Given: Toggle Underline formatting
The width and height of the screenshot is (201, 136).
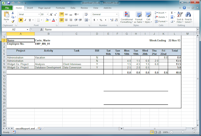Looking at the screenshot, I should [30, 20].
